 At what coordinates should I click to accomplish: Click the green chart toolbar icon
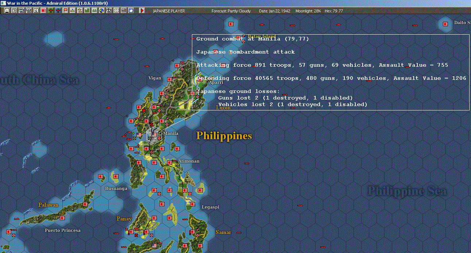point(87,11)
